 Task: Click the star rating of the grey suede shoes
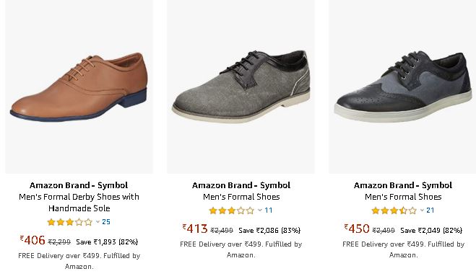click(232, 211)
